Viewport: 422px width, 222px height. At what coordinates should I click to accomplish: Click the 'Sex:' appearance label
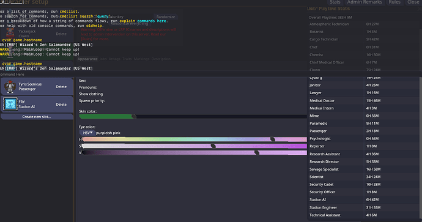click(83, 81)
